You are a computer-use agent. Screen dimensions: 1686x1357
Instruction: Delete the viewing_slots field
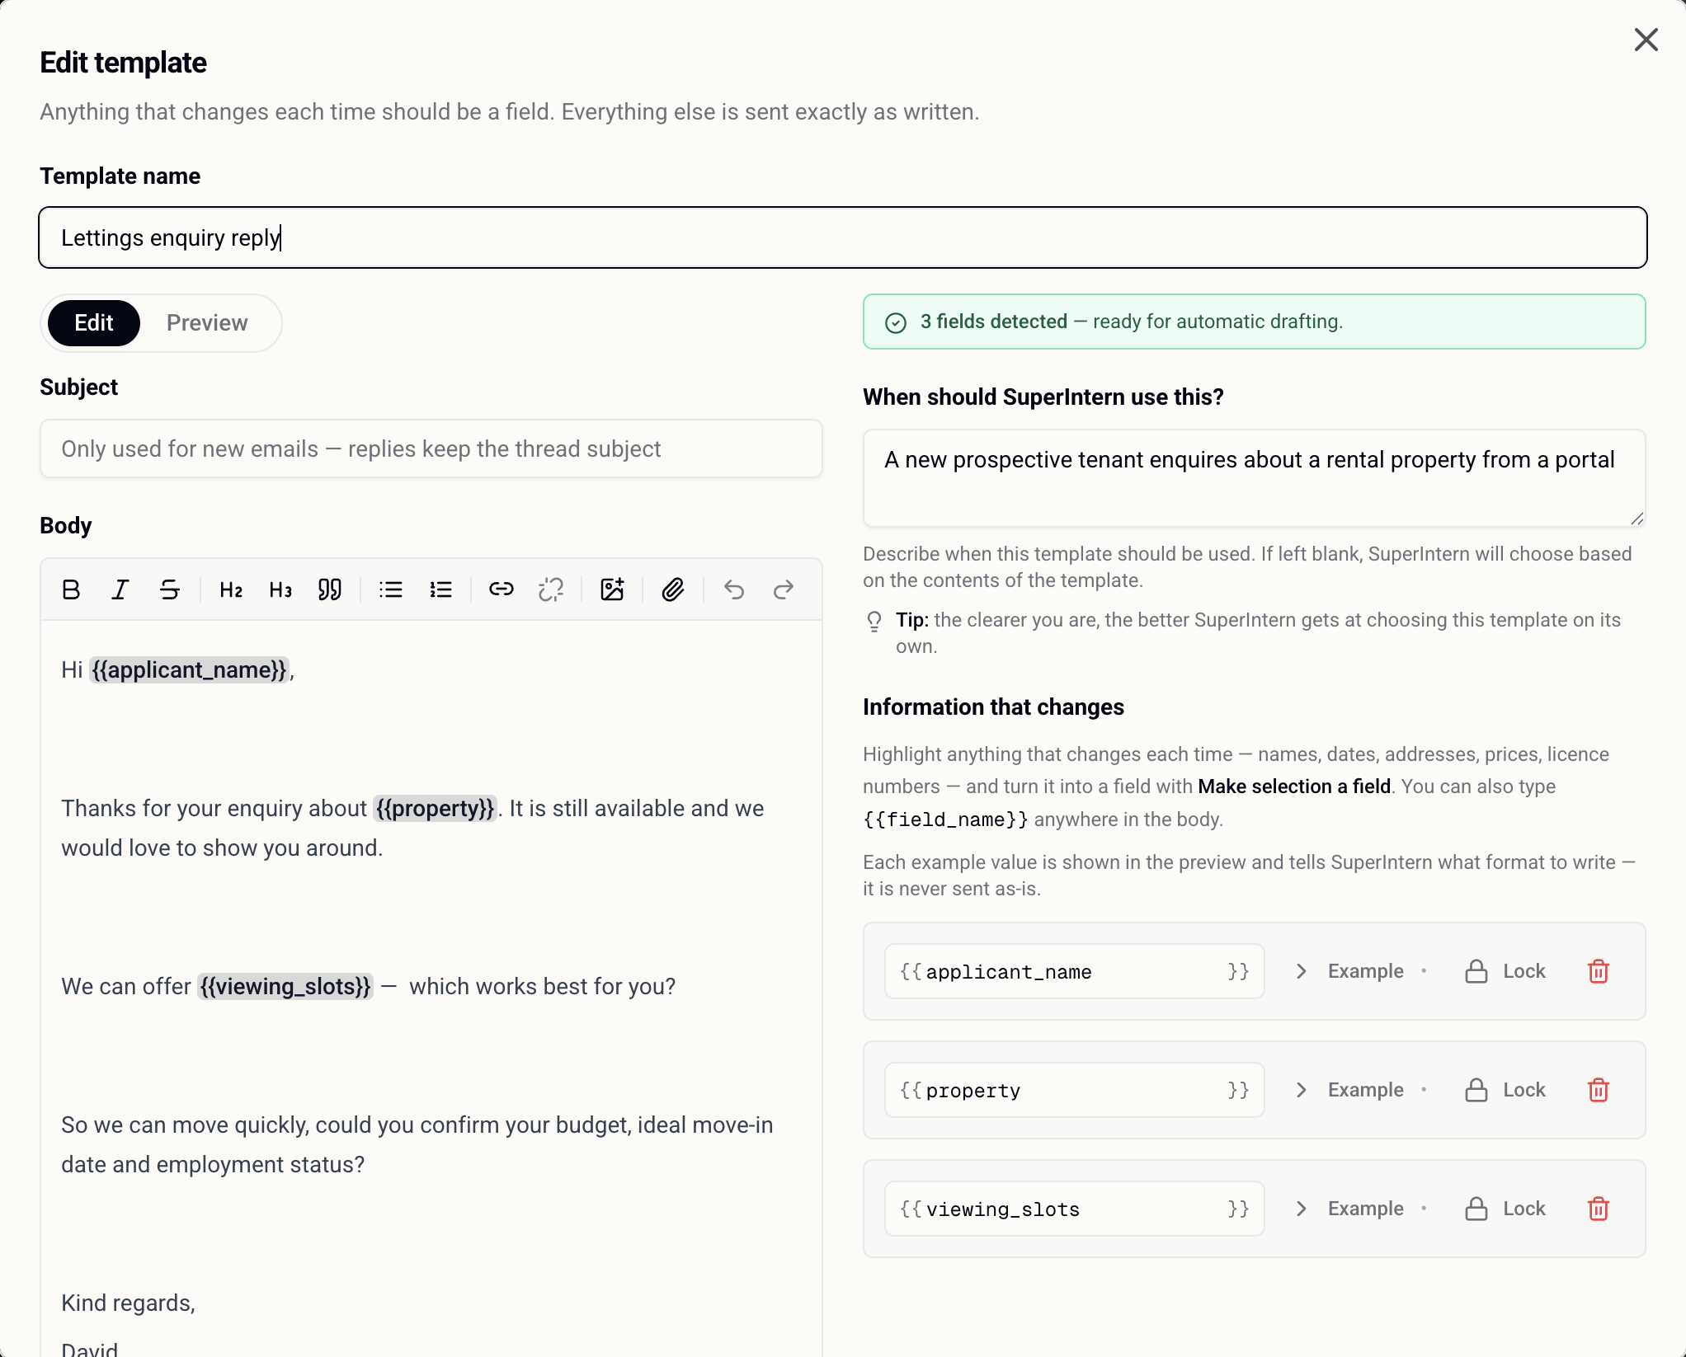[1599, 1209]
